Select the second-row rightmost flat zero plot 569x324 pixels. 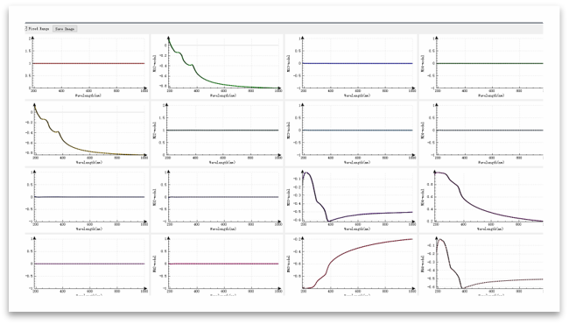point(481,133)
